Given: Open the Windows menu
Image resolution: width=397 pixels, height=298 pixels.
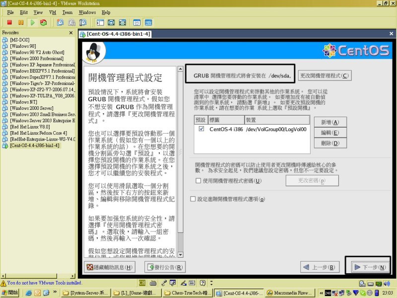Looking at the screenshot, I should (87, 12).
